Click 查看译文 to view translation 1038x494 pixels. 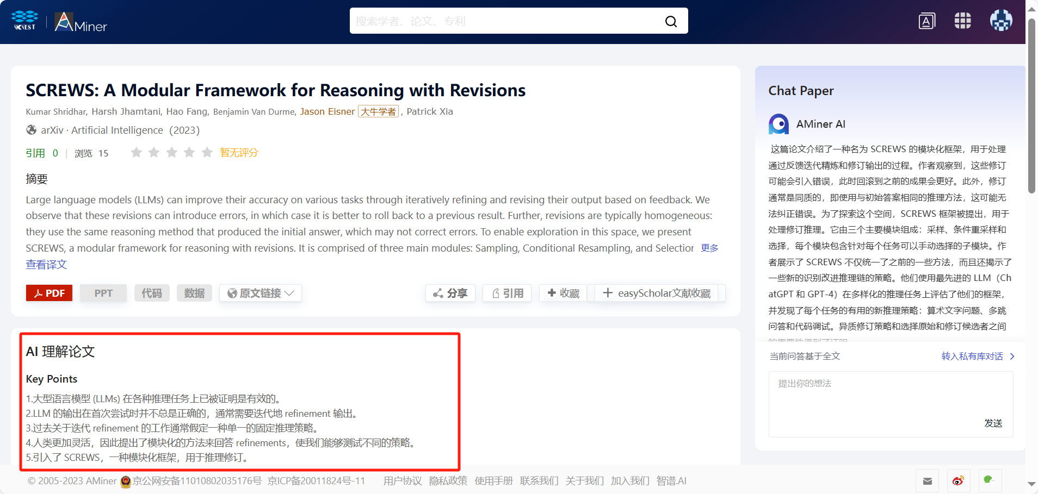pyautogui.click(x=46, y=265)
